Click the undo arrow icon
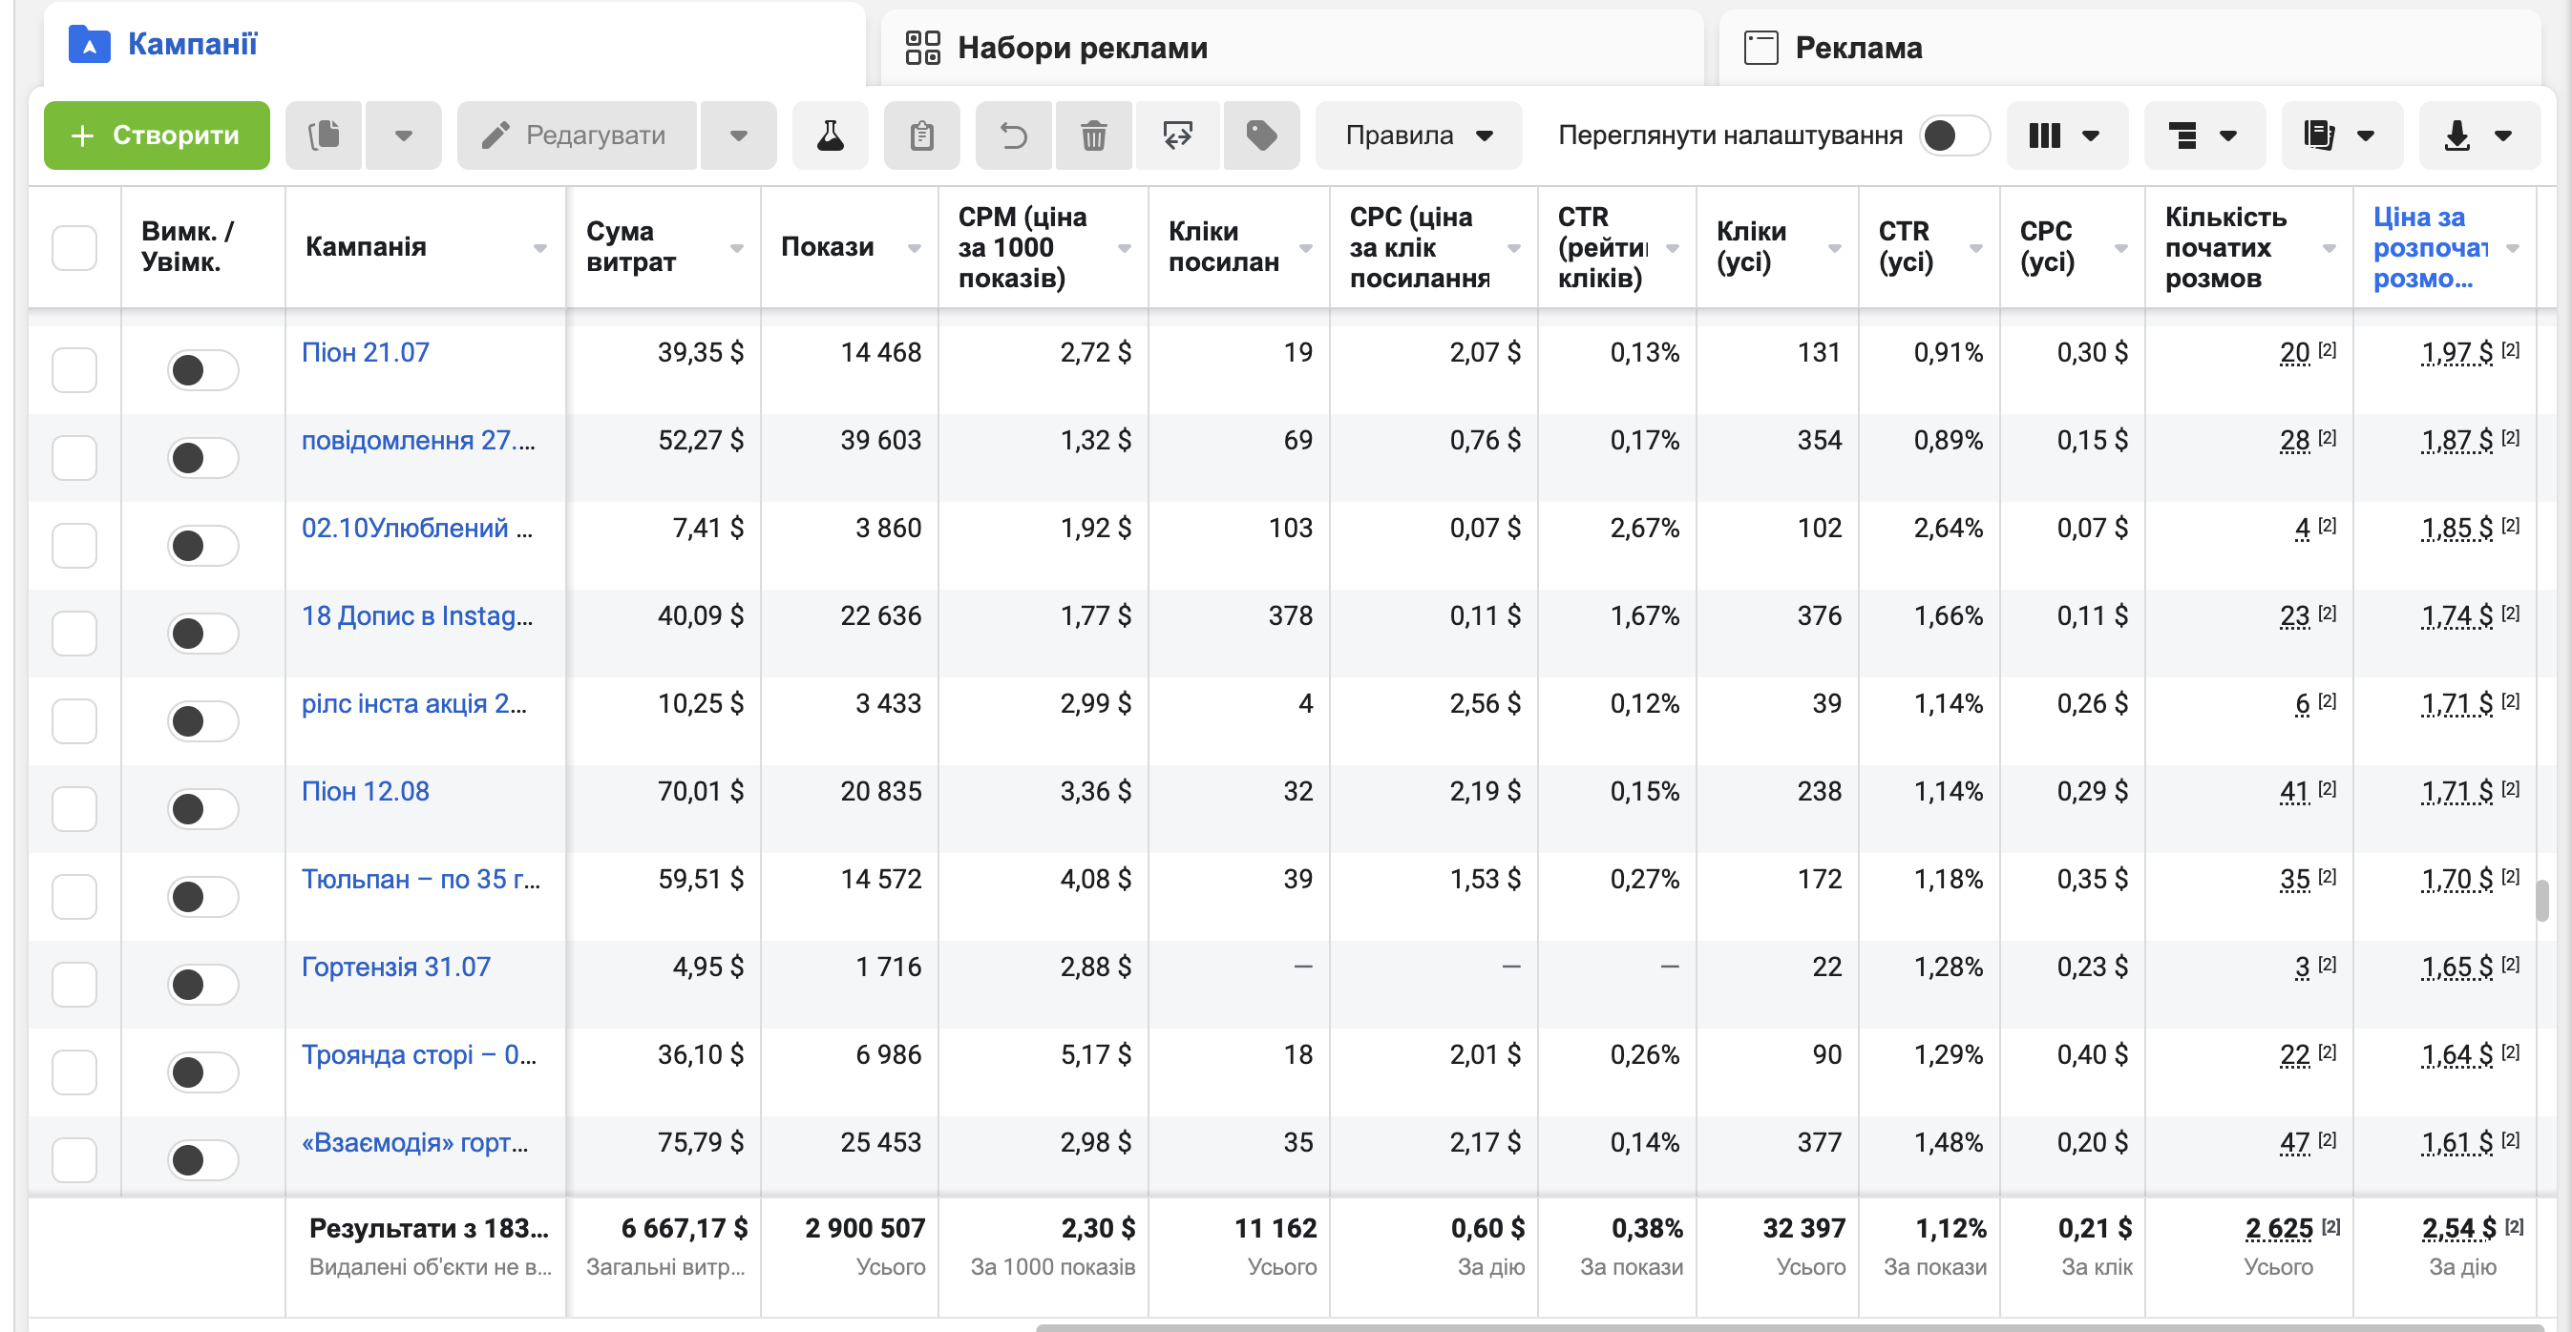 coord(1013,135)
